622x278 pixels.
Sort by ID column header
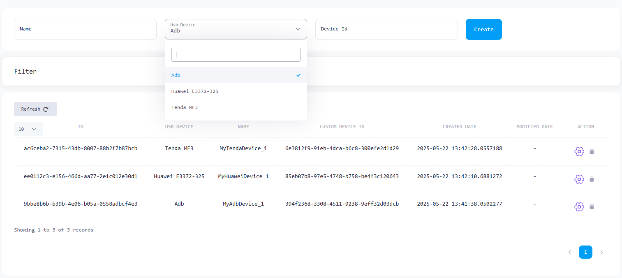(x=81, y=127)
